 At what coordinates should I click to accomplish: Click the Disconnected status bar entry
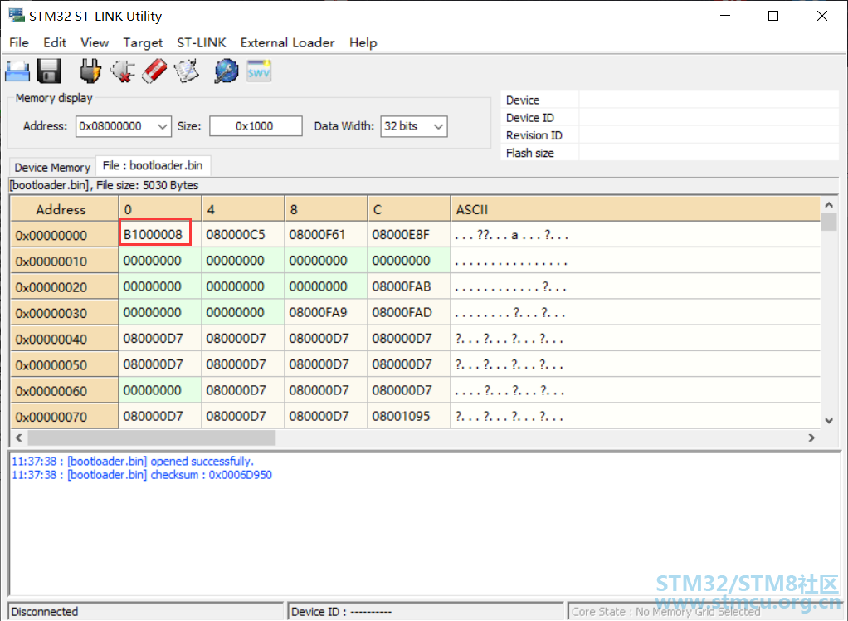pos(145,611)
